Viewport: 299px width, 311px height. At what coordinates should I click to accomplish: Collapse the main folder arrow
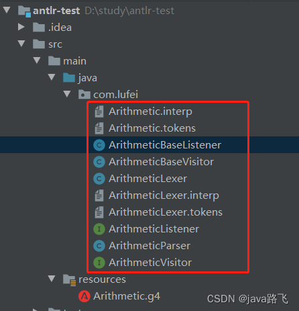coord(37,60)
